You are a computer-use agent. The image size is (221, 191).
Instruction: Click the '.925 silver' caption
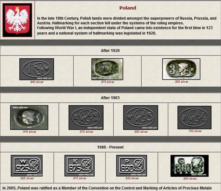(27, 178)
